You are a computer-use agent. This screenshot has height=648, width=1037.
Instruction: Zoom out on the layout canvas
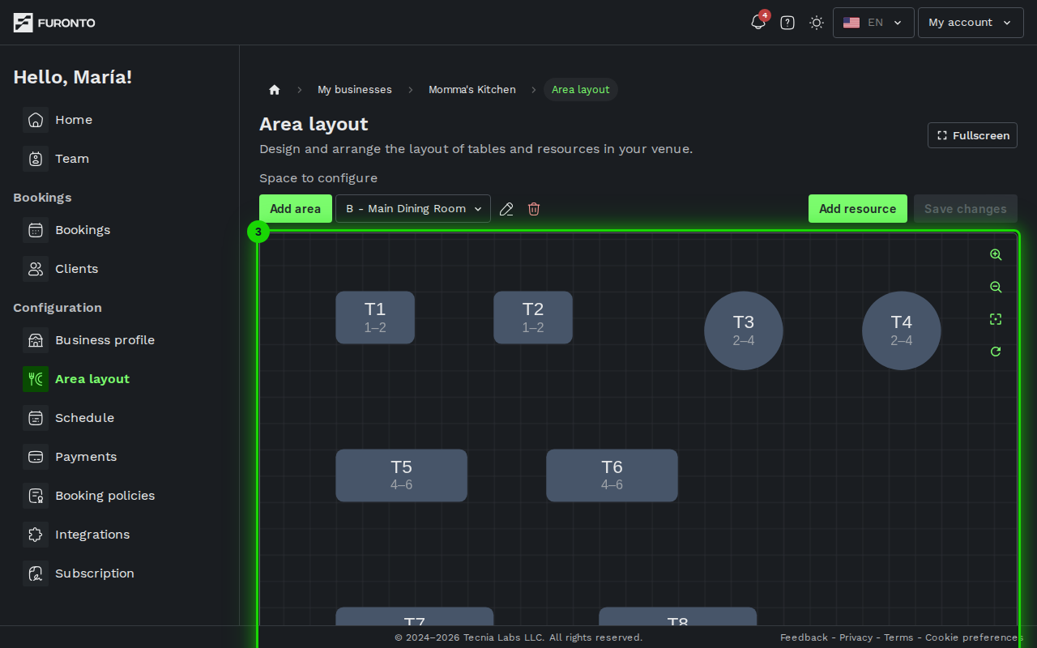(996, 287)
